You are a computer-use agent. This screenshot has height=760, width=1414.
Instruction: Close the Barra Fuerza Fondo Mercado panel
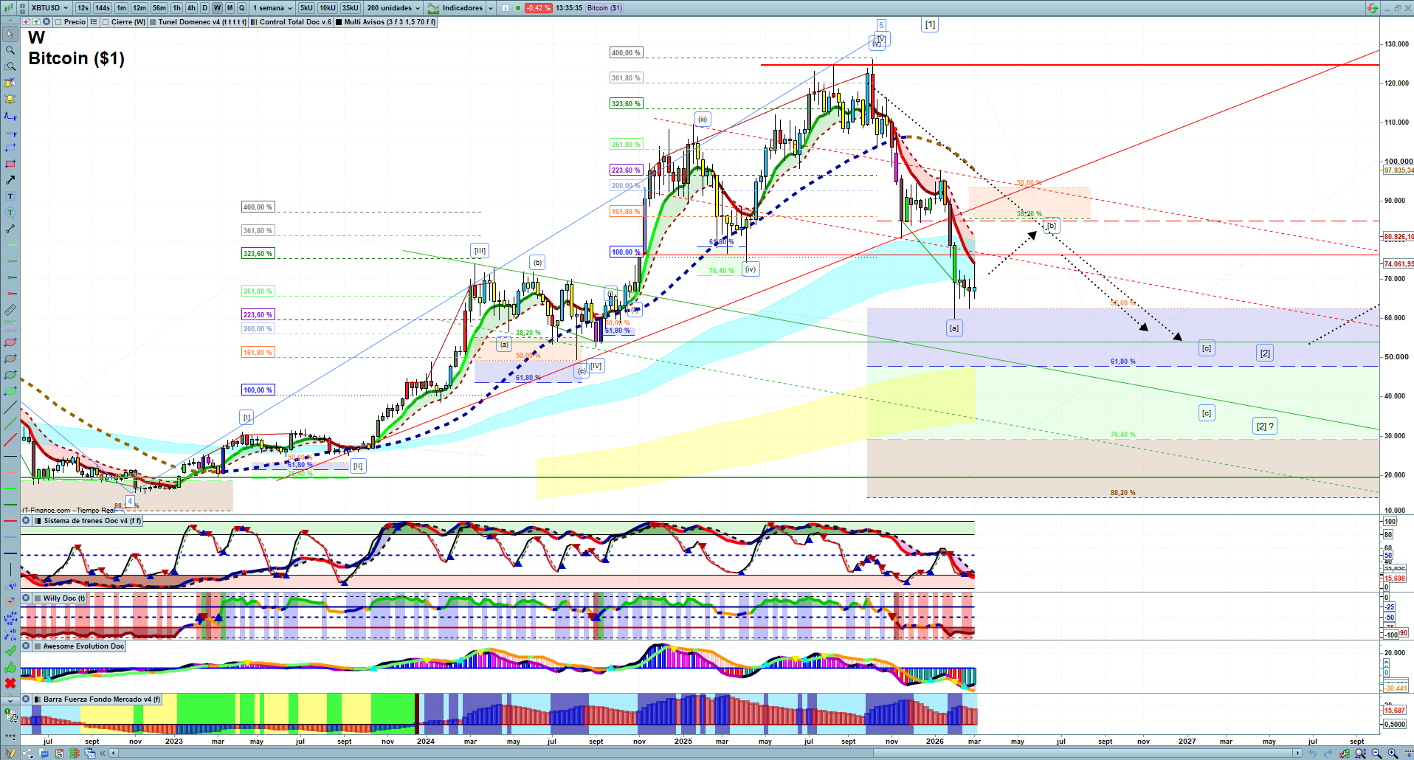[x=26, y=699]
